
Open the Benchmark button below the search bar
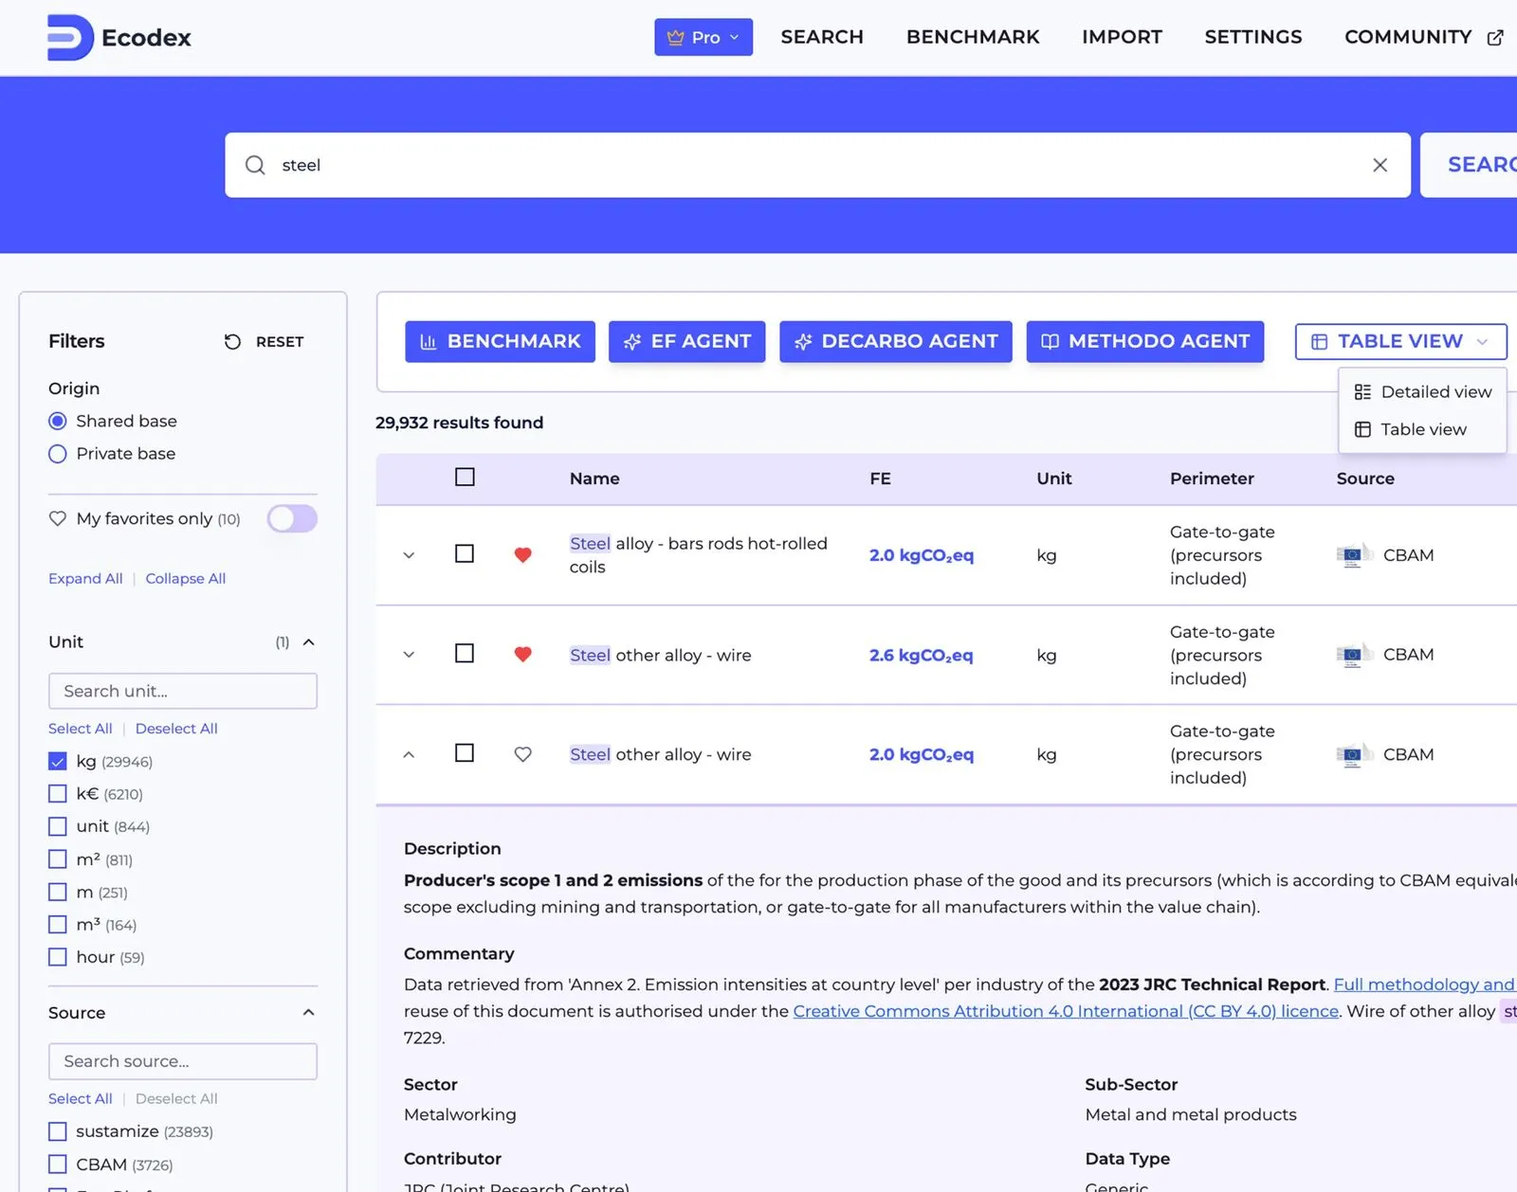pyautogui.click(x=500, y=341)
